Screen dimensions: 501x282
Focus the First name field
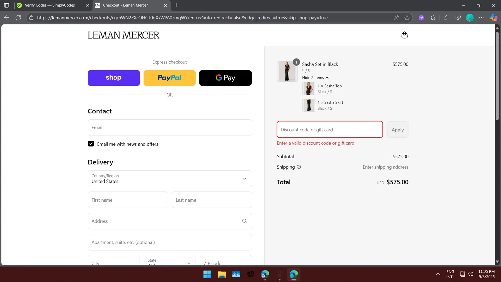click(x=127, y=200)
